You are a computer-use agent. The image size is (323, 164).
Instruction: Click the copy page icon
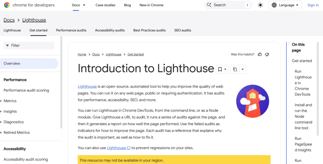235,69
